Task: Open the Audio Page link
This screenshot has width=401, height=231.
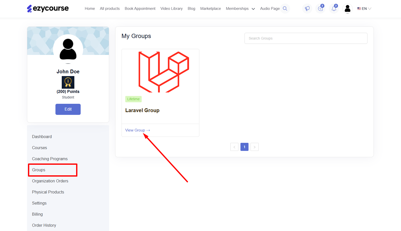Action: click(x=270, y=9)
